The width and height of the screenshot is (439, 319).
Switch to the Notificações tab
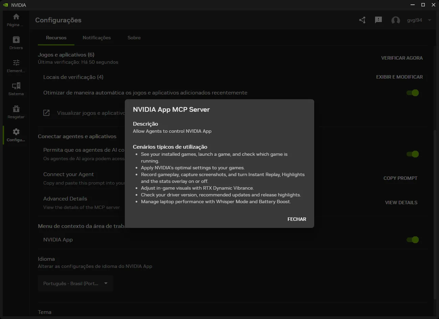coord(97,38)
